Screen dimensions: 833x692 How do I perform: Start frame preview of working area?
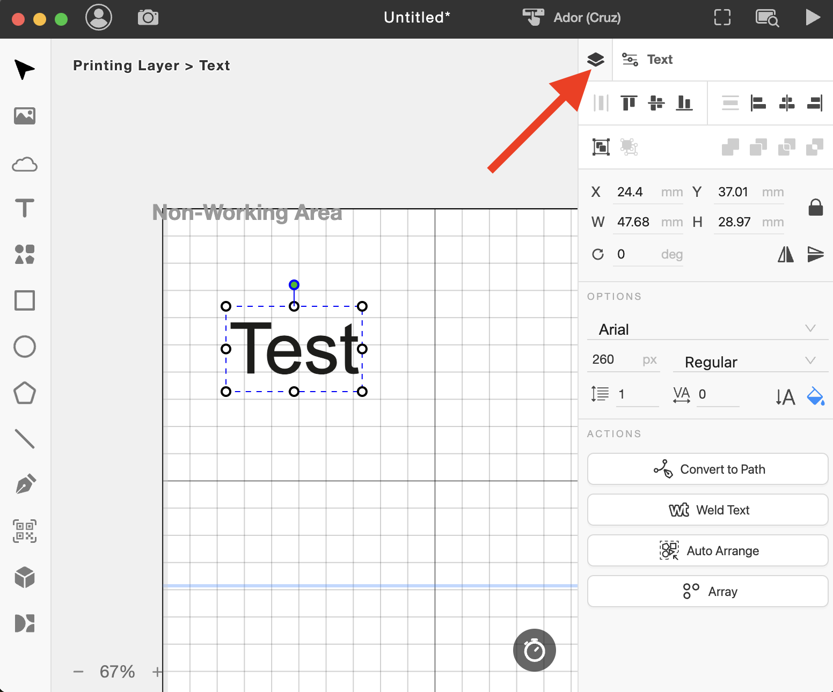[722, 18]
